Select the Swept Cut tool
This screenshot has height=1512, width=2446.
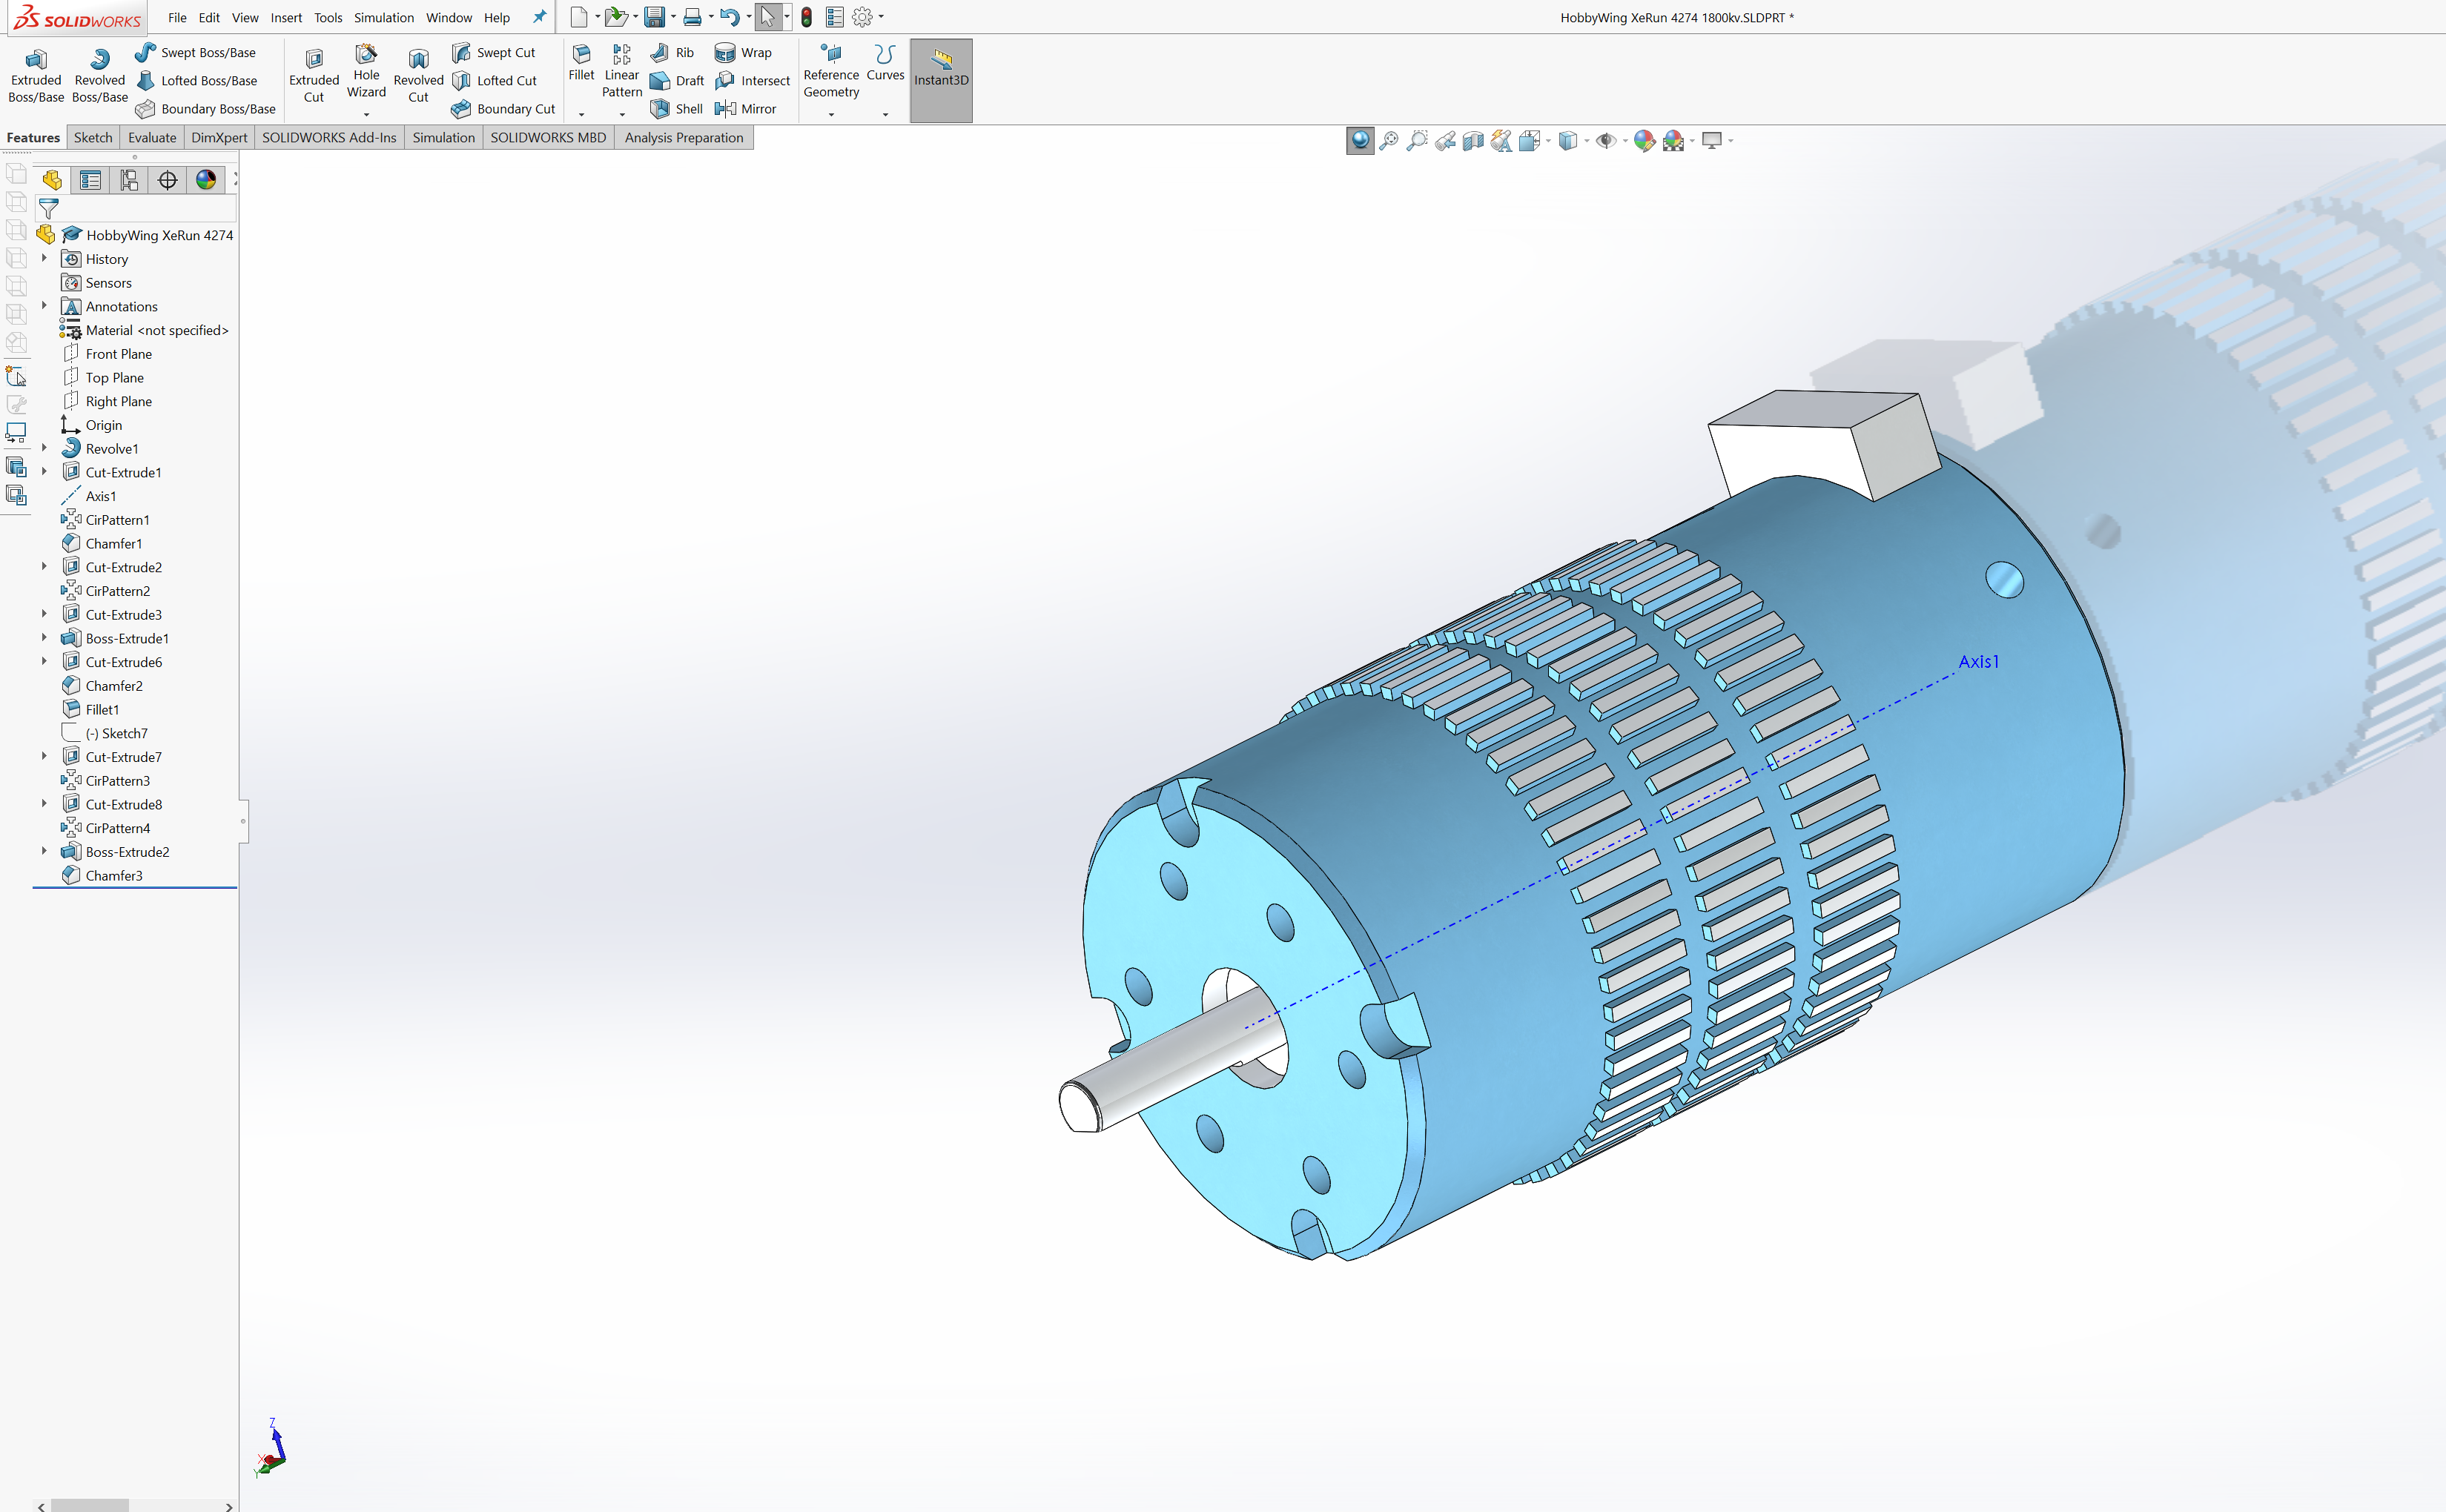click(x=493, y=52)
